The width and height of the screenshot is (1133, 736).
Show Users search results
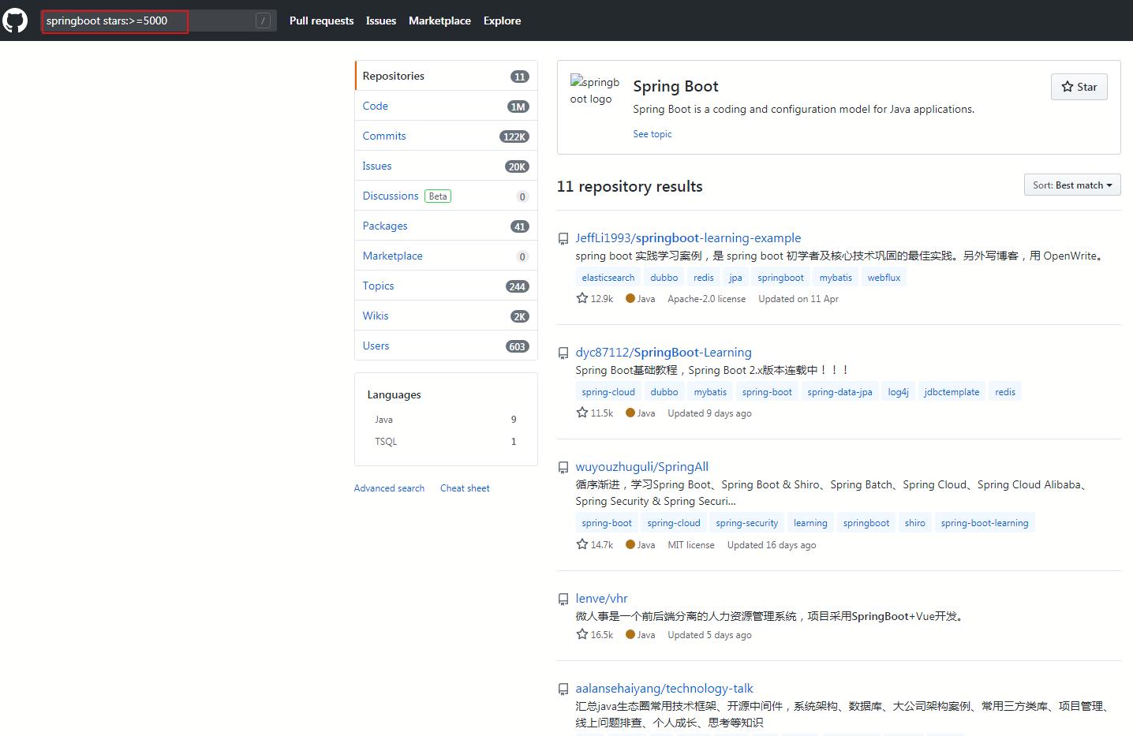tap(446, 346)
